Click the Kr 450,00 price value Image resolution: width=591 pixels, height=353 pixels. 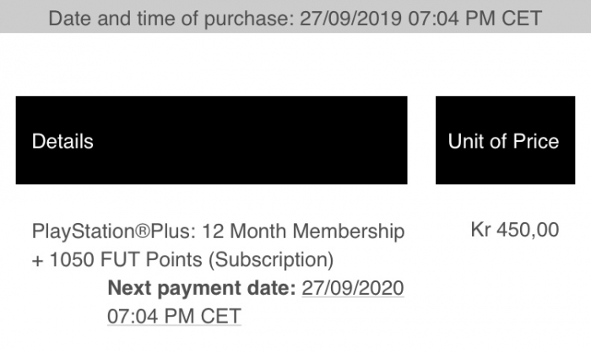515,230
